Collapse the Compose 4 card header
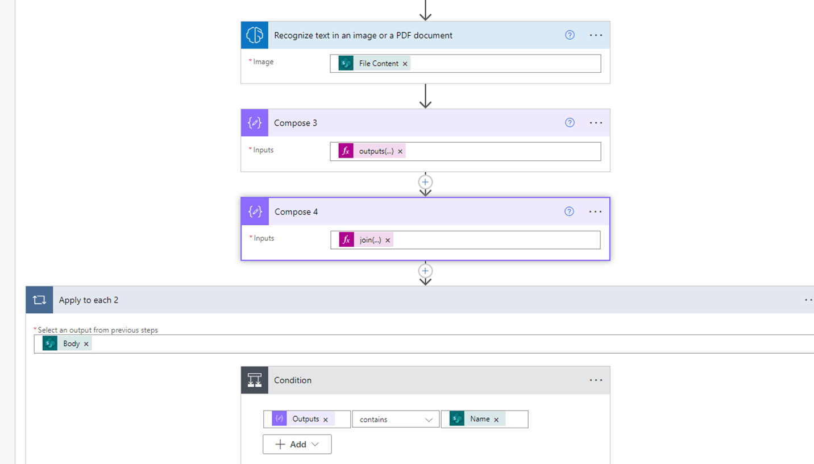Viewport: 814px width, 464px height. 425,212
